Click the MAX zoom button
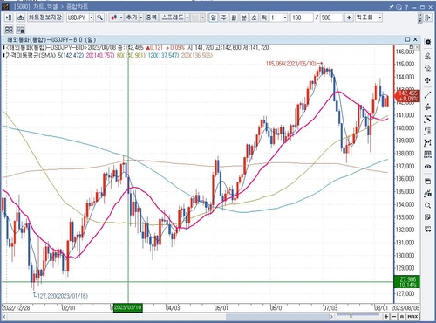The height and width of the screenshot is (323, 436). coord(412,316)
